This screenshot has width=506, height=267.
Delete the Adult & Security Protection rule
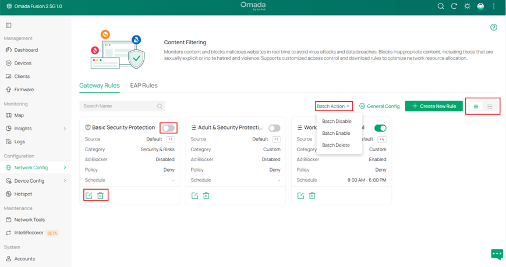(206, 195)
